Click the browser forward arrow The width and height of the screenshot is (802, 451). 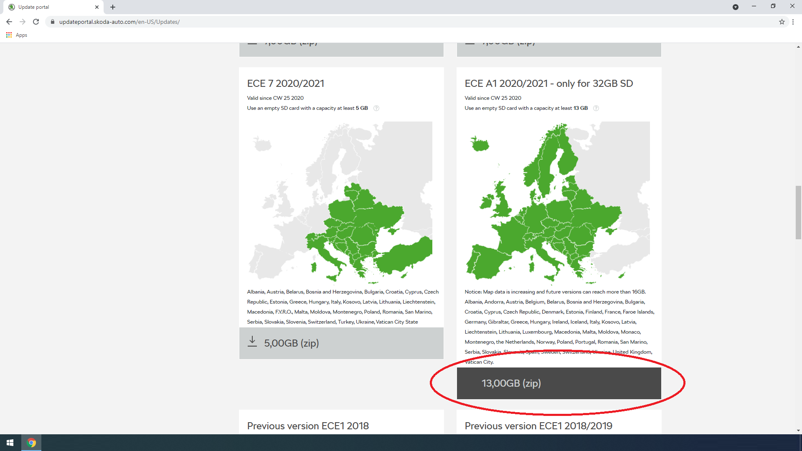[23, 22]
